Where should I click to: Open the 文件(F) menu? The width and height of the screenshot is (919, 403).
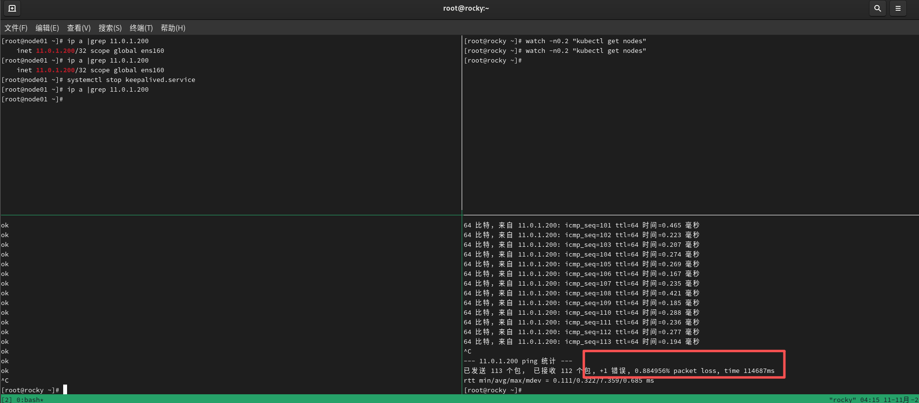tap(16, 28)
